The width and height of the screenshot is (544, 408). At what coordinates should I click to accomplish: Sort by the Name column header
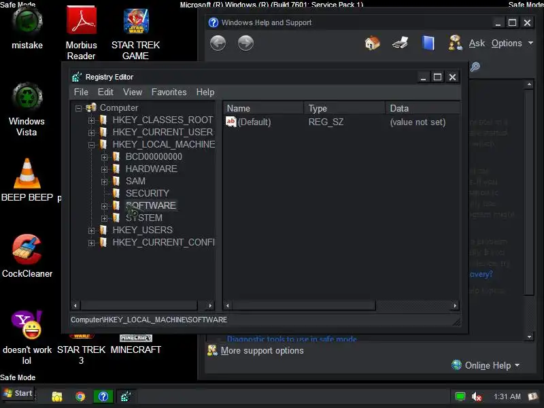tap(263, 108)
